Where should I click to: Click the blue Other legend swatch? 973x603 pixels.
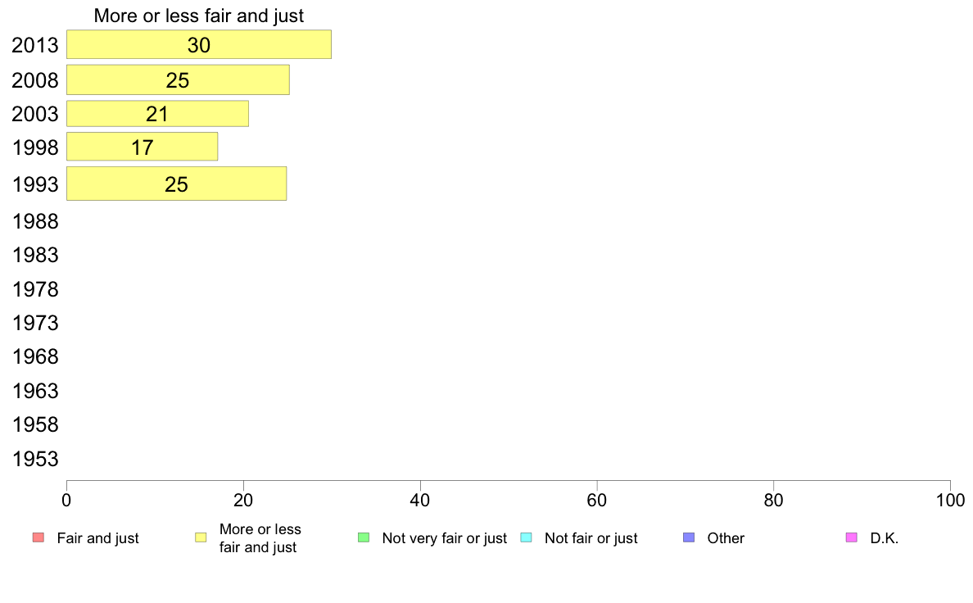(x=689, y=537)
